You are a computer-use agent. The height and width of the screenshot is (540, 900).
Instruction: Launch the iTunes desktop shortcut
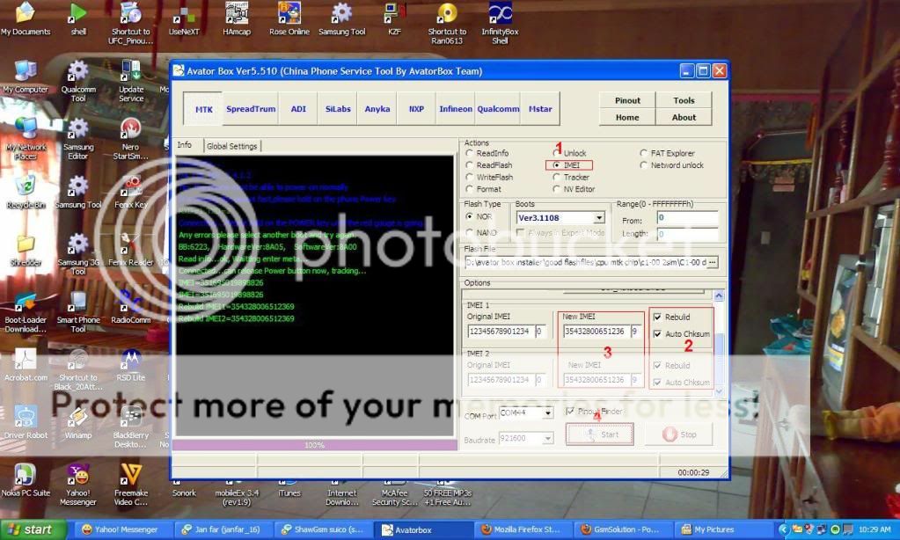289,478
